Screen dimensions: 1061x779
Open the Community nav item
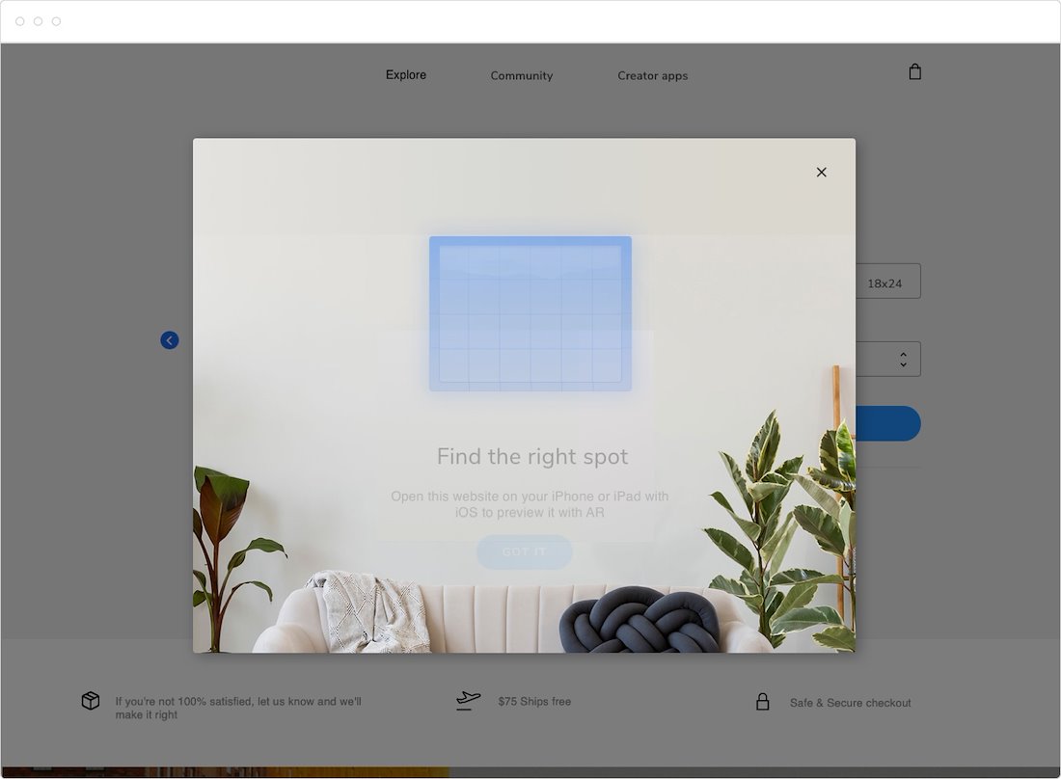[x=521, y=76]
